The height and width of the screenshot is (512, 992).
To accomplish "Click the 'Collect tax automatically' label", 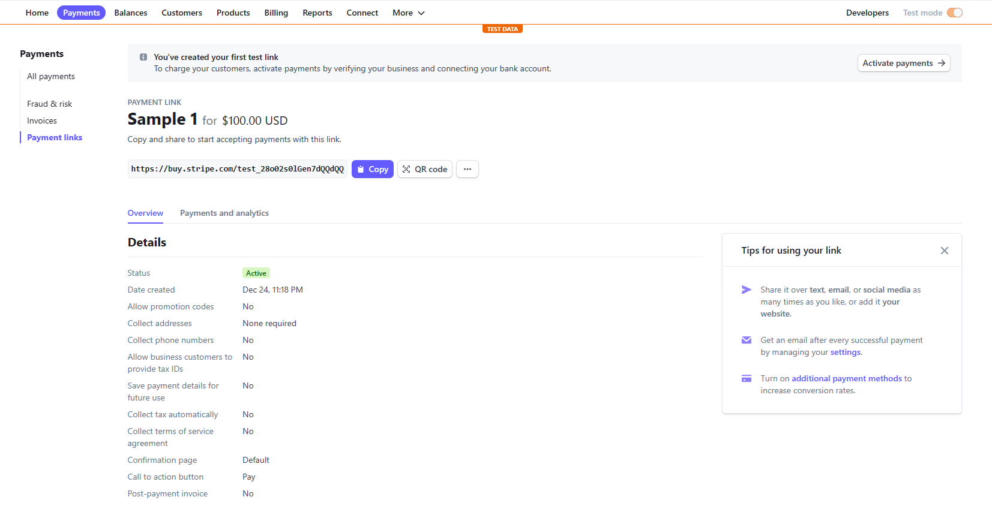I will tap(173, 414).
